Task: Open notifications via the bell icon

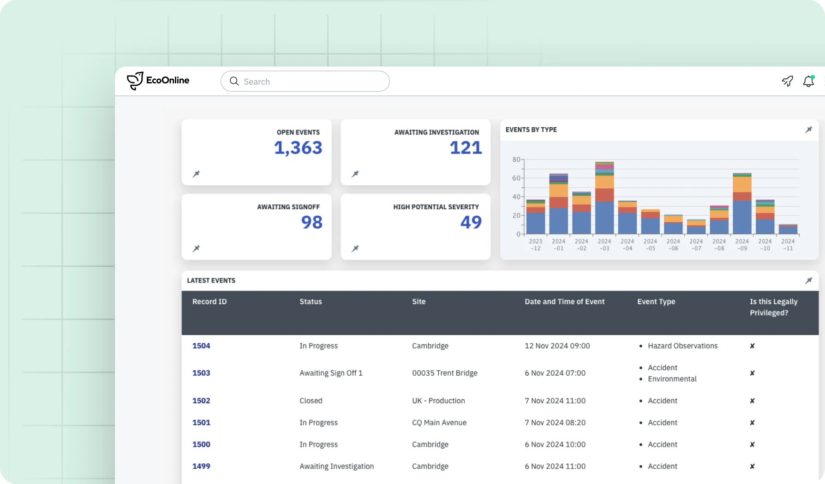Action: pyautogui.click(x=808, y=81)
